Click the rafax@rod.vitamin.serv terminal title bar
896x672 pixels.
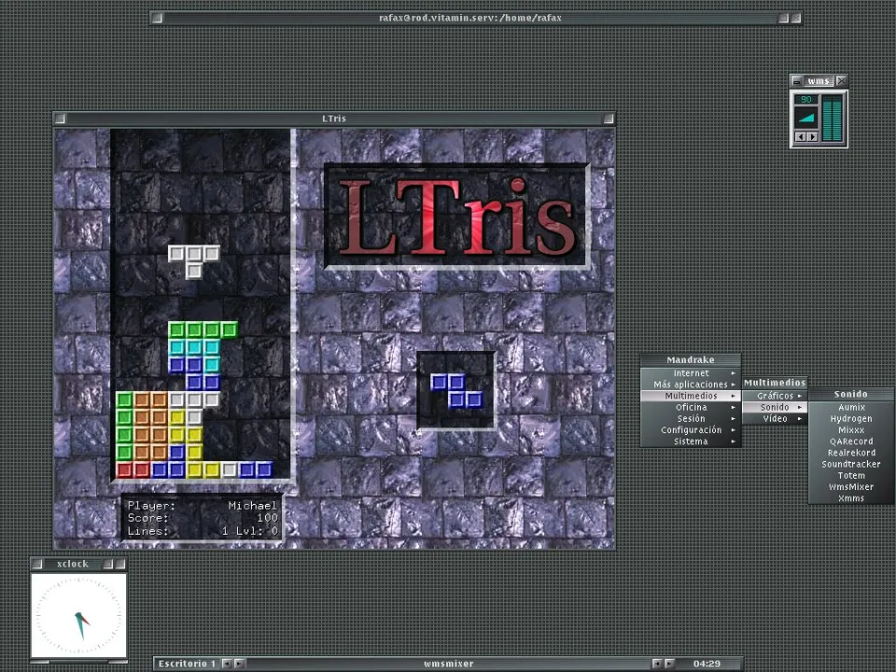click(470, 19)
